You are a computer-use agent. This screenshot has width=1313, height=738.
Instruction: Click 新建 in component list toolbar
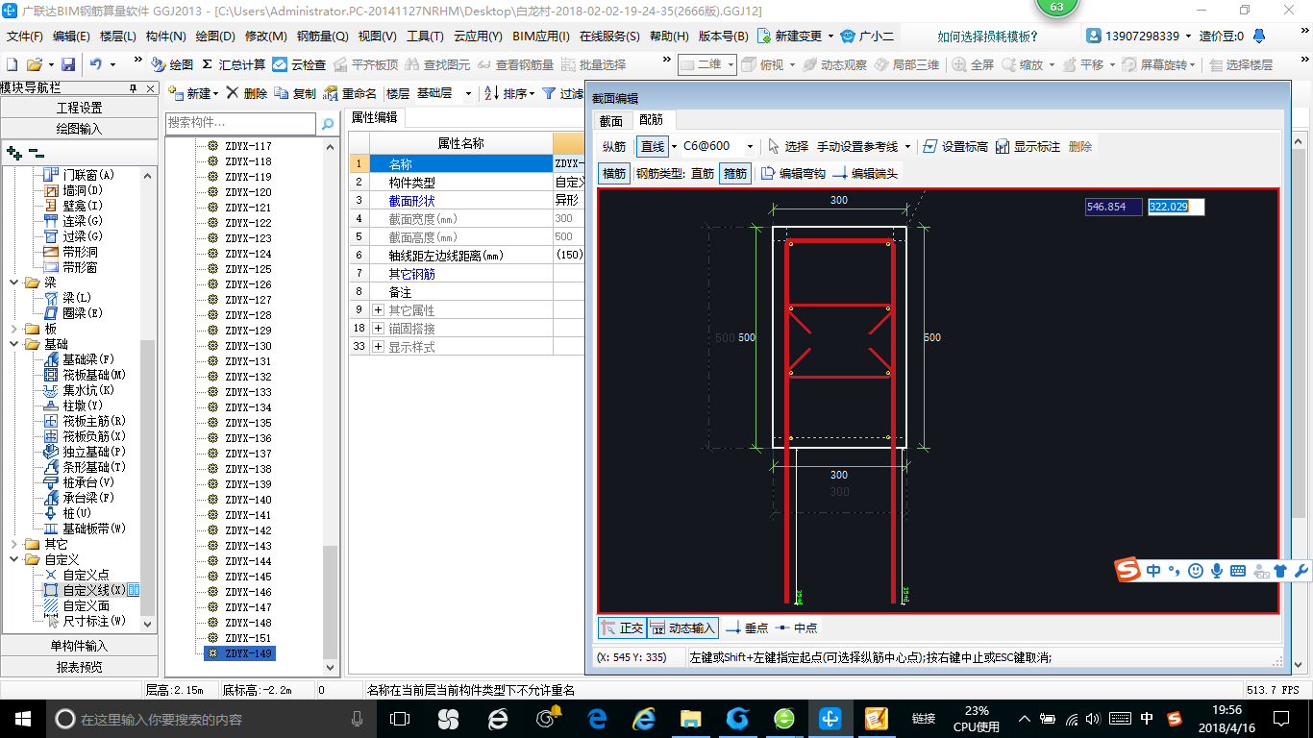point(191,93)
